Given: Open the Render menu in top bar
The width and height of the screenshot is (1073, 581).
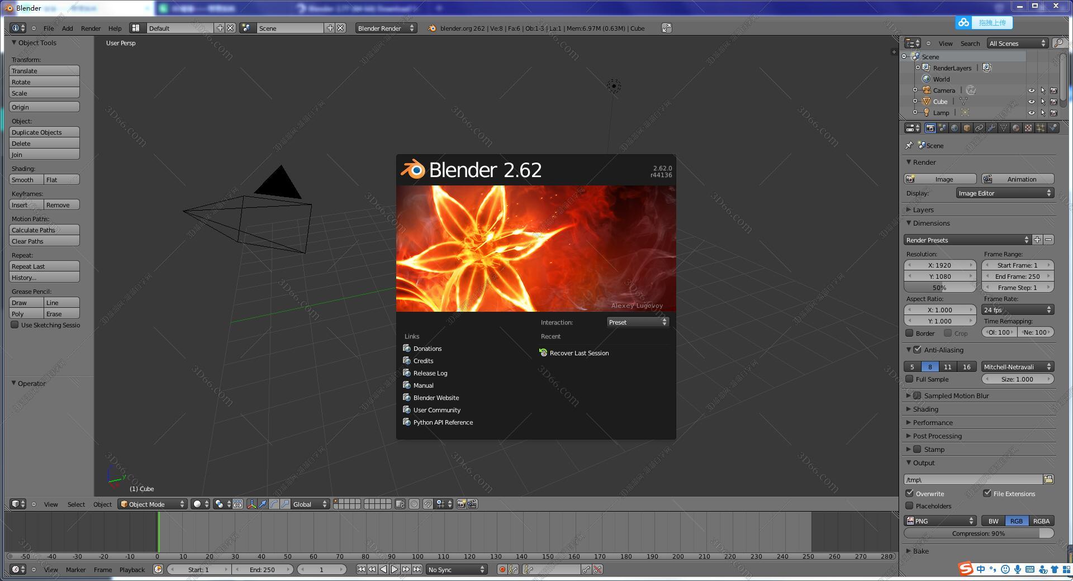Looking at the screenshot, I should point(91,28).
